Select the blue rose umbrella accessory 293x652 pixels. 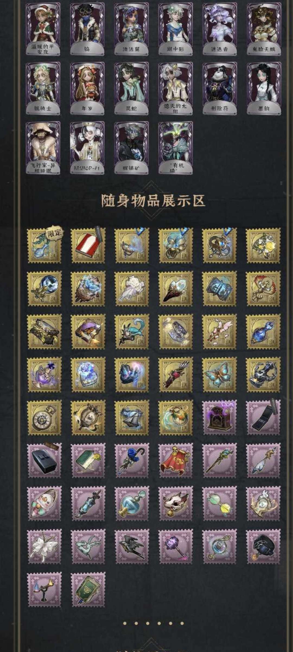pos(132,460)
